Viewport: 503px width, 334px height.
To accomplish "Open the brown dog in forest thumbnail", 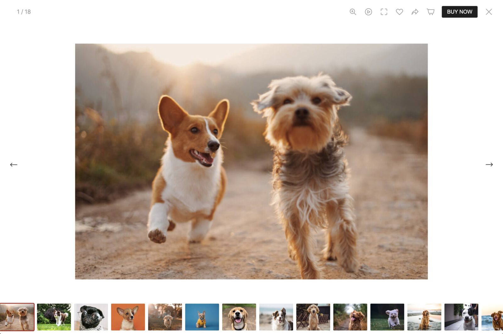I will 350,317.
